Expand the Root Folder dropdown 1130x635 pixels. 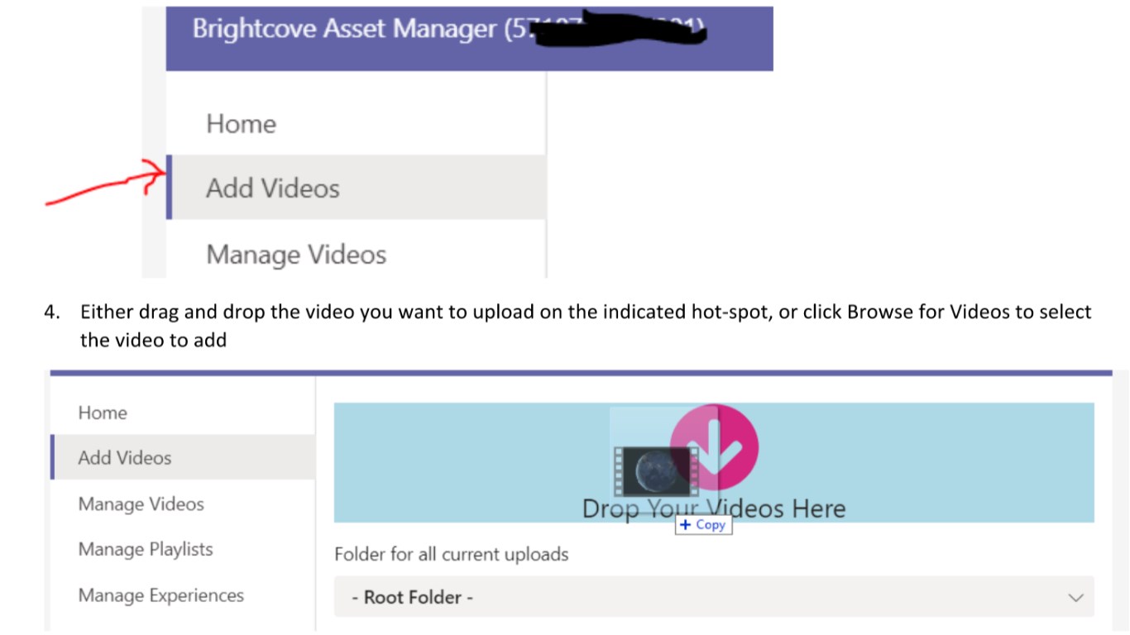click(x=714, y=597)
